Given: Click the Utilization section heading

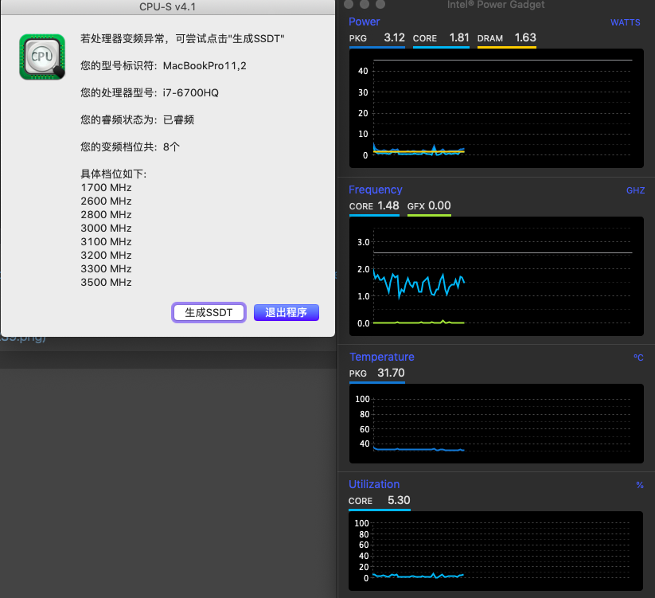Looking at the screenshot, I should point(374,484).
